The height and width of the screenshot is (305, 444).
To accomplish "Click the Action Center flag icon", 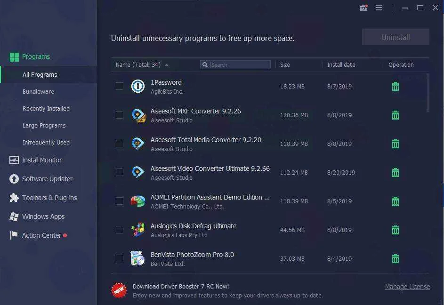I will [x=14, y=235].
